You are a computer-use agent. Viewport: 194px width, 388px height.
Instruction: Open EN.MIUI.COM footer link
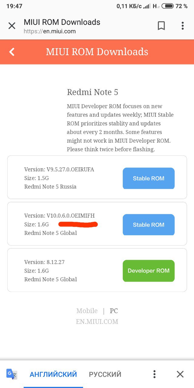coord(97,322)
